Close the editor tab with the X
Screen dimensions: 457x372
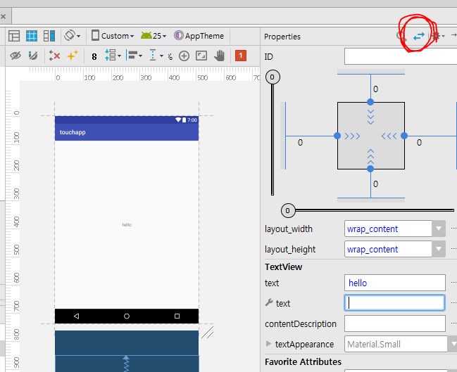click(x=4, y=17)
